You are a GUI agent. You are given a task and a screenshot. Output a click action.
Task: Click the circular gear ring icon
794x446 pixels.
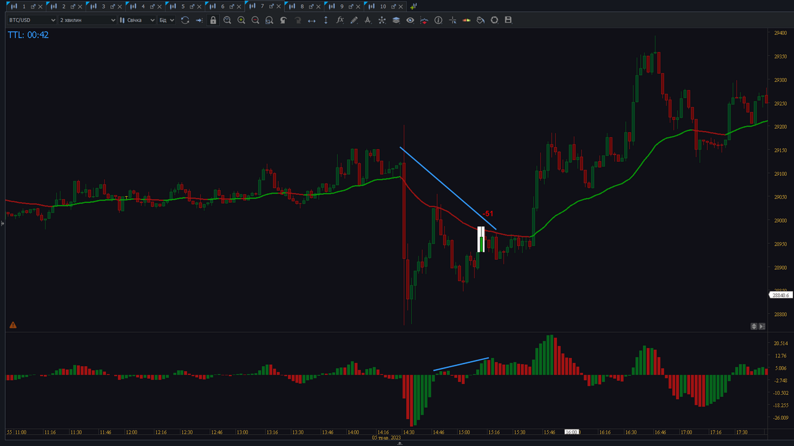pyautogui.click(x=494, y=20)
